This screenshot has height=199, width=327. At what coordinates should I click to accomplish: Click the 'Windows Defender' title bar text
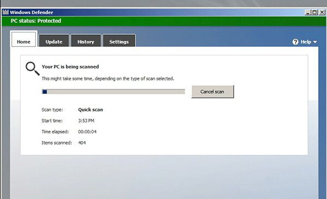pyautogui.click(x=32, y=12)
